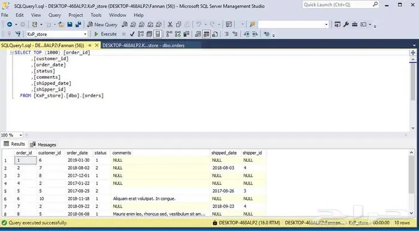The width and height of the screenshot is (419, 231).
Task: Click the Navigate Backward arrow icon
Action: pos(10,24)
